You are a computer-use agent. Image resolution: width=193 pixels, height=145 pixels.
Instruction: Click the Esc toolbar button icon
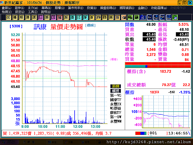click(x=150, y=17)
